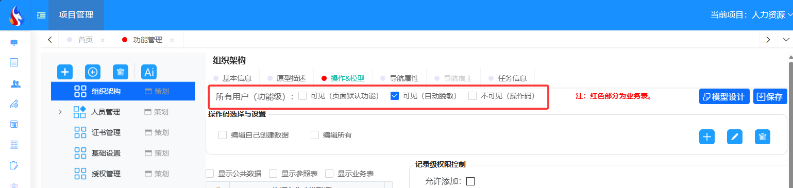This screenshot has width=793, height=188.
Task: Check 可见（页面默认功能）checkbox
Action: (302, 96)
